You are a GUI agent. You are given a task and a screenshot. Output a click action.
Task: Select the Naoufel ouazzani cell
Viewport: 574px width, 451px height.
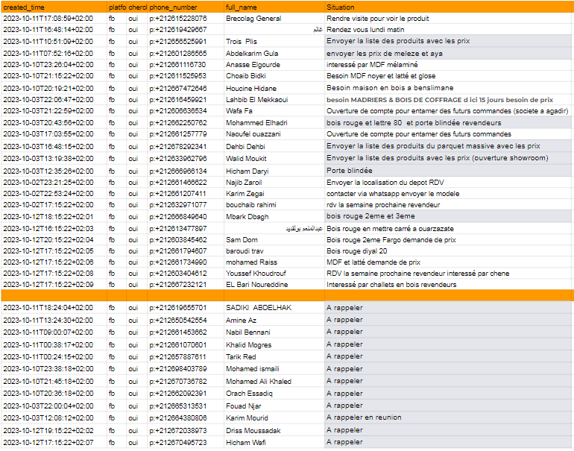pos(274,134)
